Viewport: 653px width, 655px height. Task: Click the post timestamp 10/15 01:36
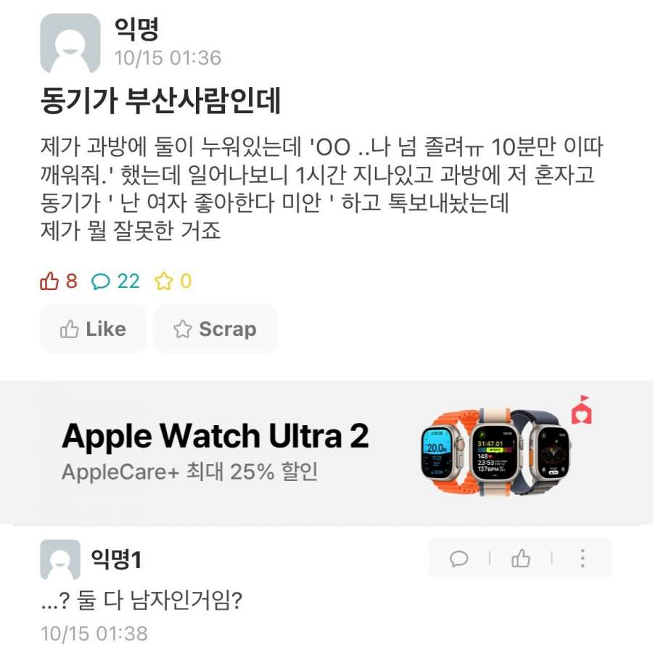[168, 58]
